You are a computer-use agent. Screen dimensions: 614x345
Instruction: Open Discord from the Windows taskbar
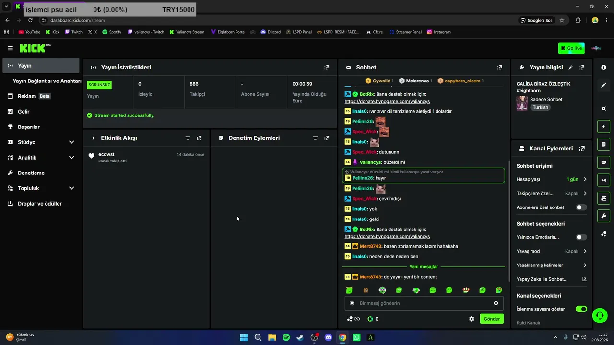[328, 337]
